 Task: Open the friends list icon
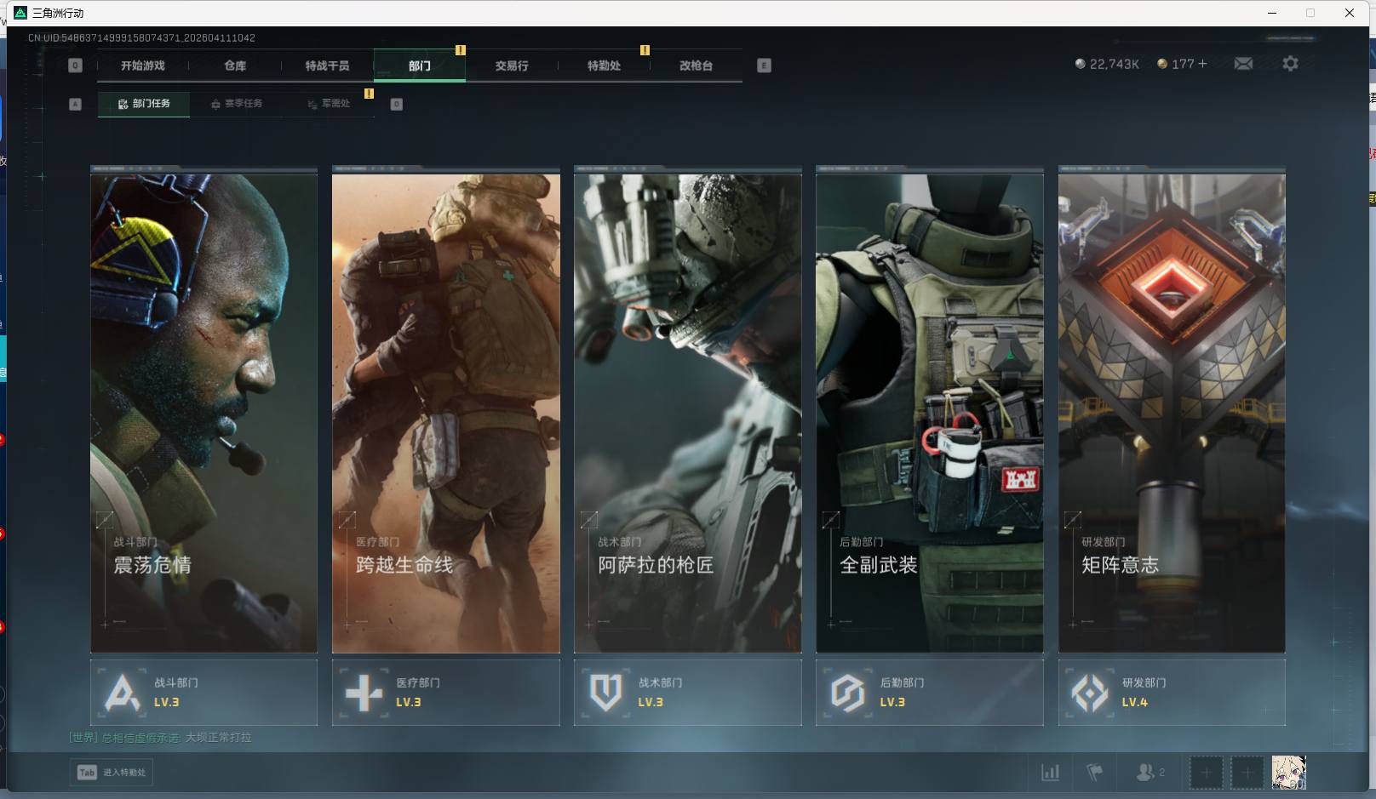point(1146,773)
